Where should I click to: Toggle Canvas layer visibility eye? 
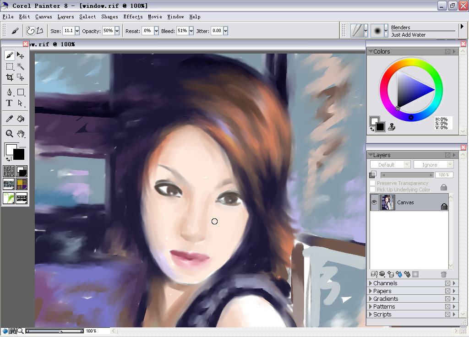pos(374,202)
